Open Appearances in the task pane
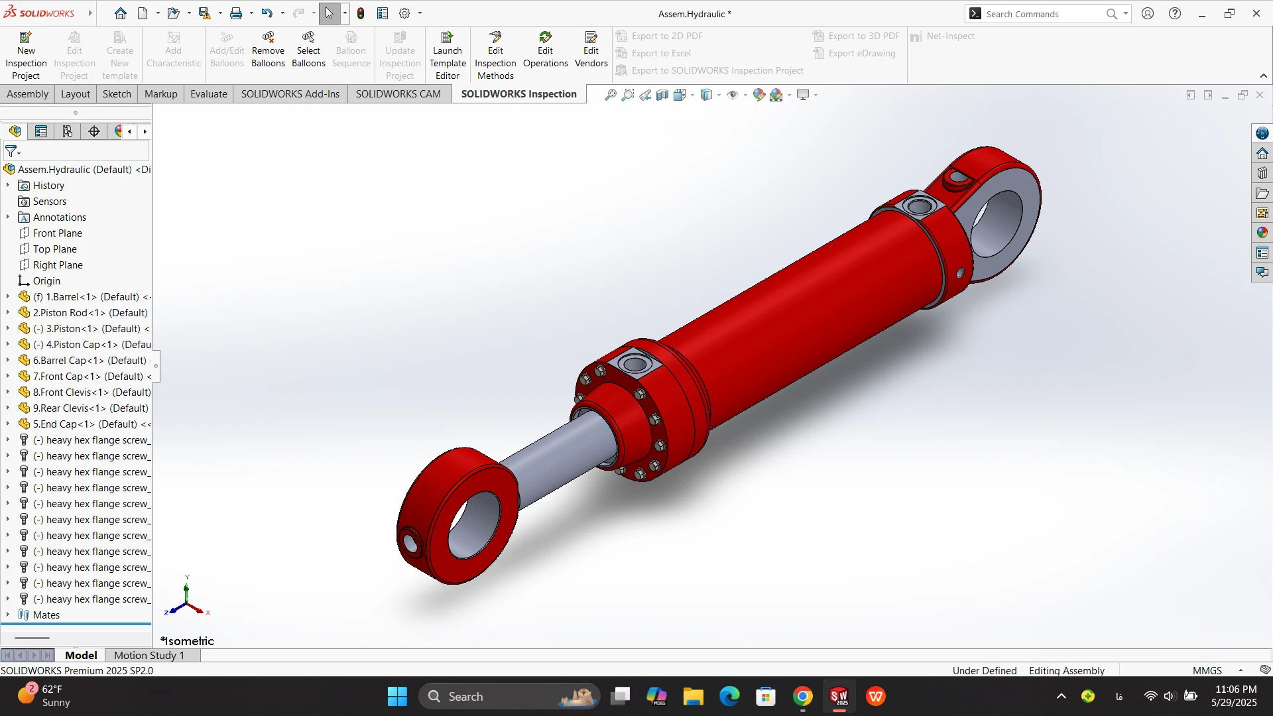Screen dimensions: 1273x716 click(1262, 233)
